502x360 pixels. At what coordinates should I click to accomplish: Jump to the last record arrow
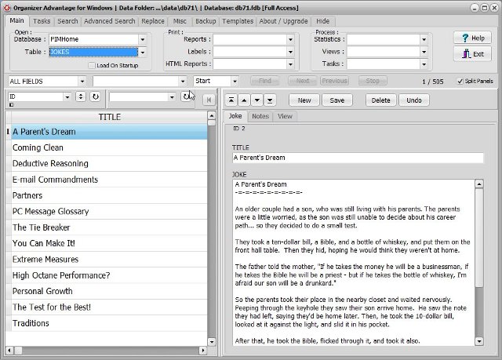click(x=270, y=100)
